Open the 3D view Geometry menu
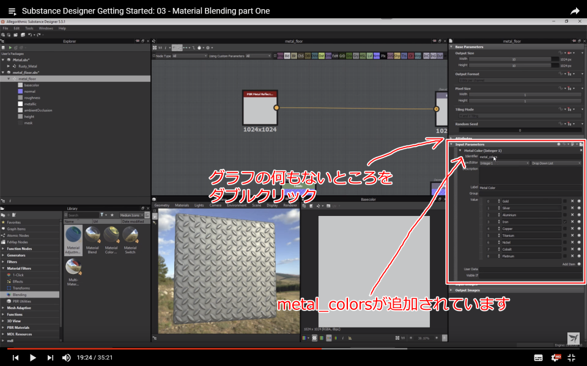 tap(161, 206)
